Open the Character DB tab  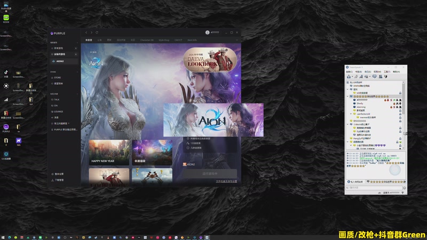tap(147, 40)
